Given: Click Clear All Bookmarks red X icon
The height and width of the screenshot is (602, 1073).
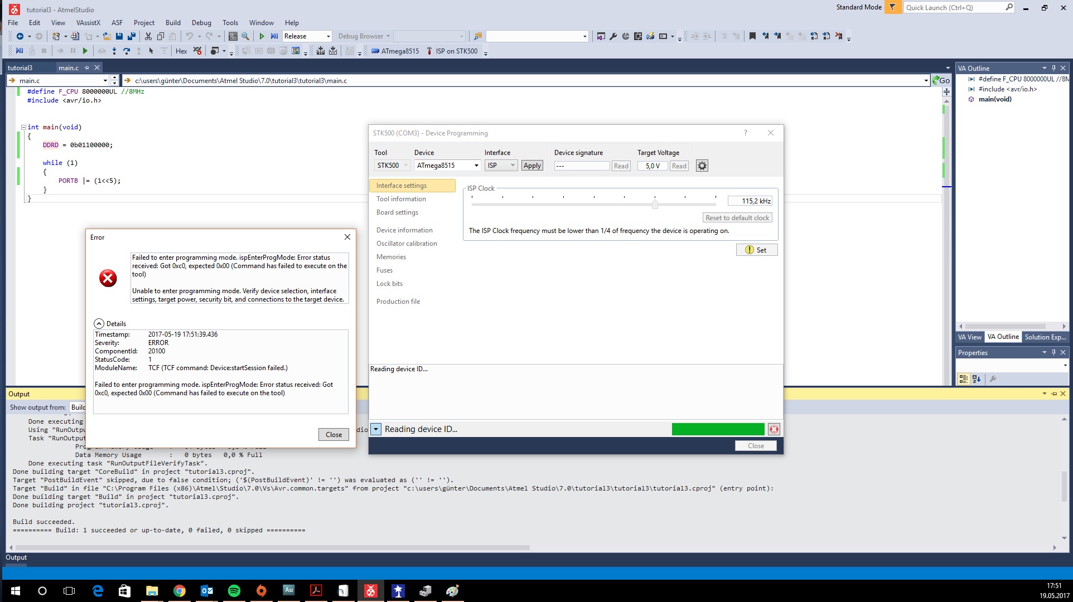Looking at the screenshot, I should (838, 36).
